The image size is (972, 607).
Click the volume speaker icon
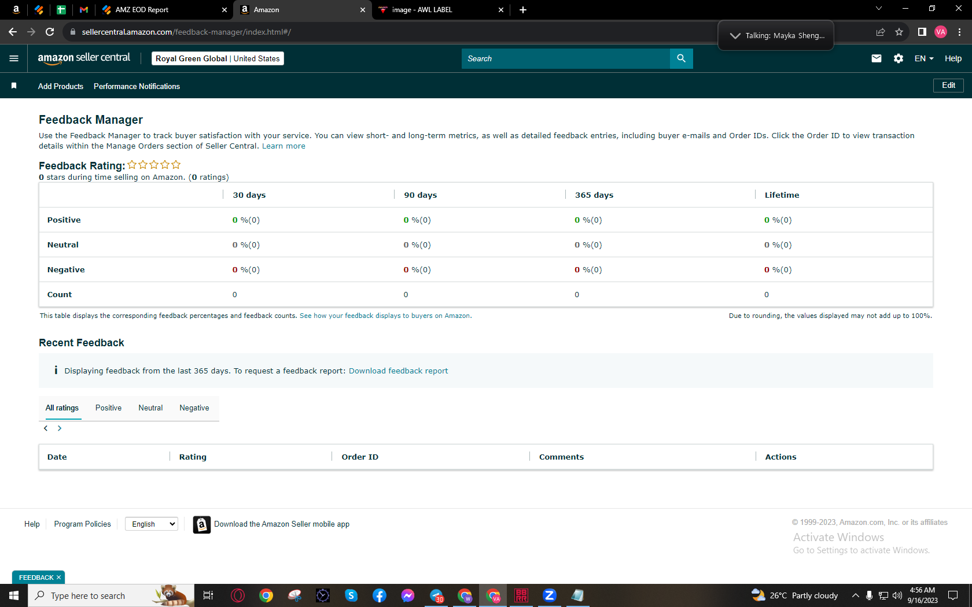[x=897, y=595]
